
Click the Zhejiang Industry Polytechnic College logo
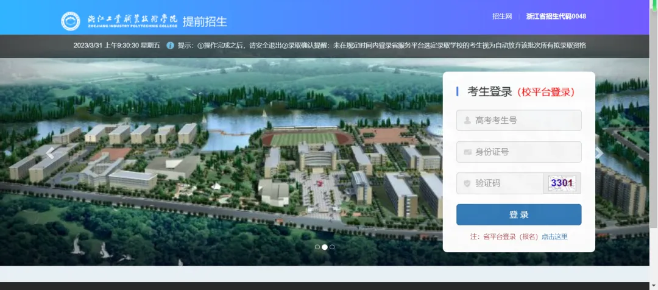coord(71,21)
